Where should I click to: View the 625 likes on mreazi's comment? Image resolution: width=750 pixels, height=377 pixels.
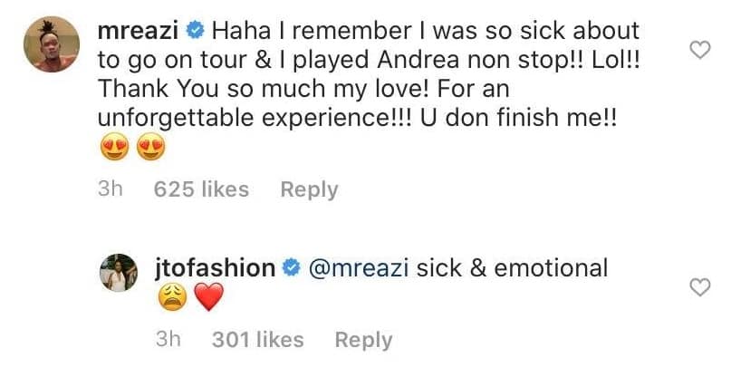[x=201, y=189]
